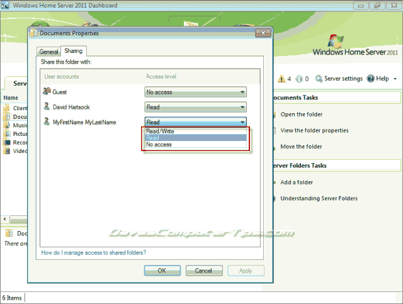Click the OK button
This screenshot has height=304, width=403.
162,271
